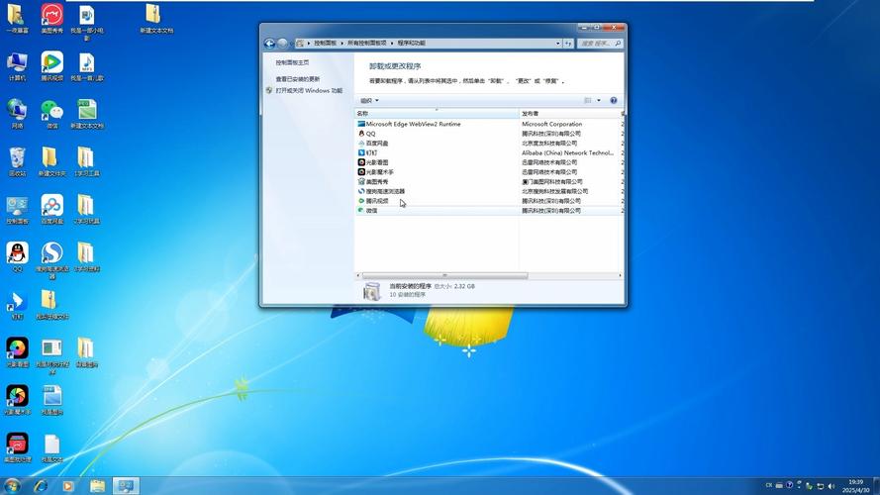Click 控制面板 breadcrumb in address bar

[x=325, y=44]
